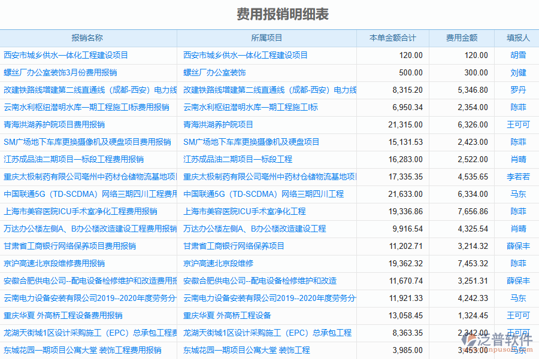Viewport: 539px width, 359px height.
Task: Click reporter name 胡雪
Action: pyautogui.click(x=518, y=56)
